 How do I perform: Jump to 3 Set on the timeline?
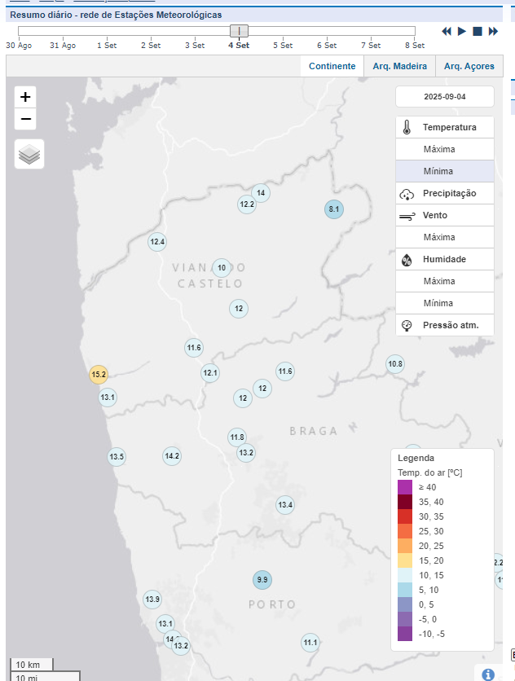click(195, 45)
